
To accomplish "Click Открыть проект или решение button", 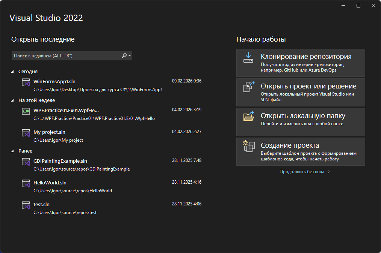I will [x=301, y=92].
